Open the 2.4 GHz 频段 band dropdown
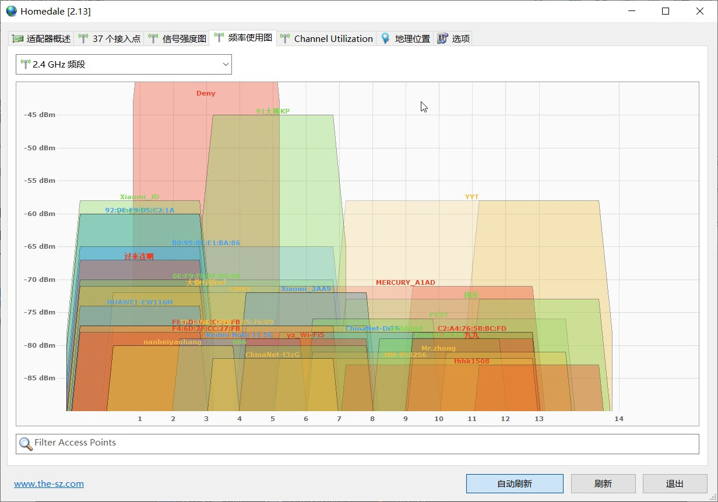 coord(124,65)
